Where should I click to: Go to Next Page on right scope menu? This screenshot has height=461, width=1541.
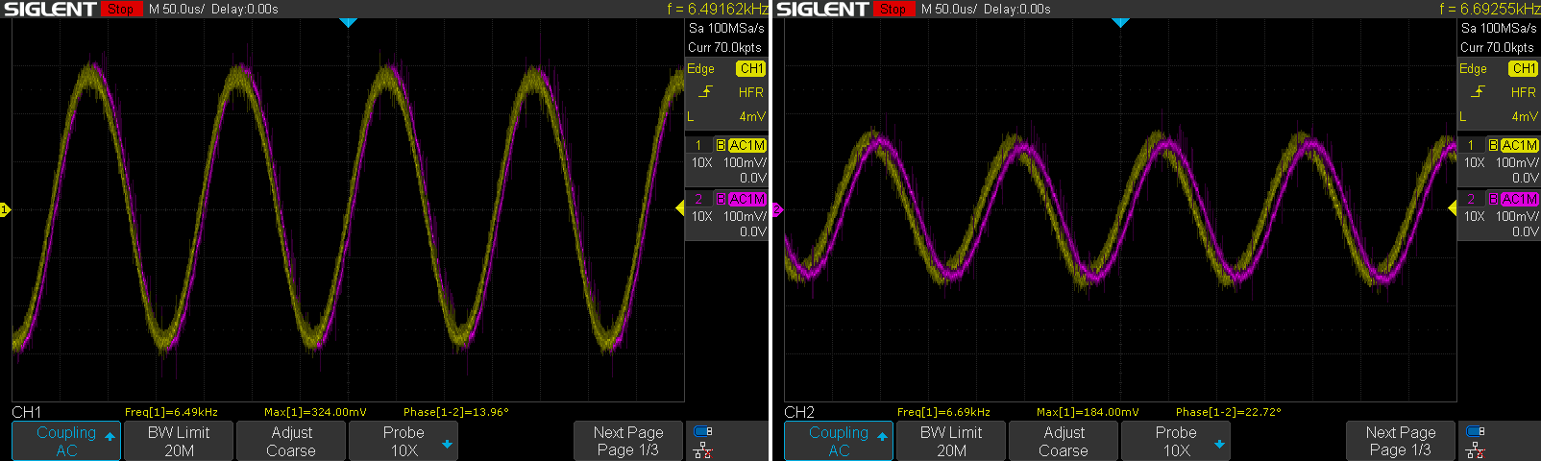coord(1400,441)
